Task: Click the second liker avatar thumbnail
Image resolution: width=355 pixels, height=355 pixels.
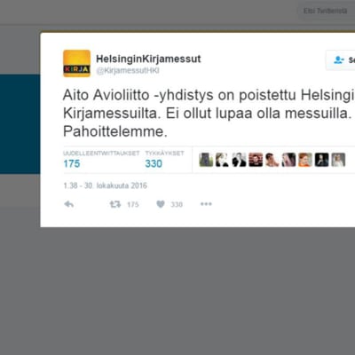Action: 222,160
